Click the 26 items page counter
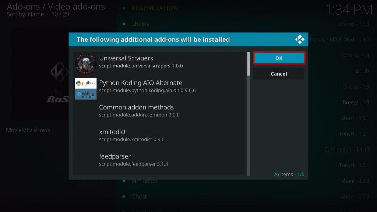Screen dimensions: 377x212 tap(289, 174)
